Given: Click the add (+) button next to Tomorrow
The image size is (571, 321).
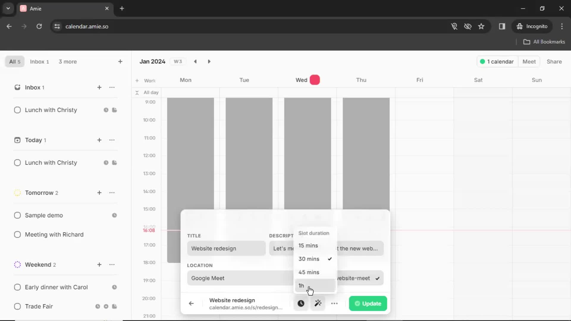Looking at the screenshot, I should (99, 192).
